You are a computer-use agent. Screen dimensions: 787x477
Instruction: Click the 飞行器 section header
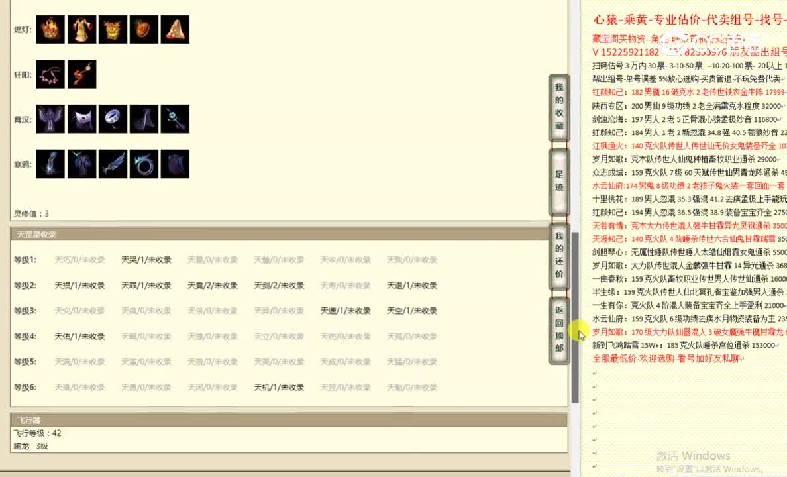pyautogui.click(x=289, y=420)
